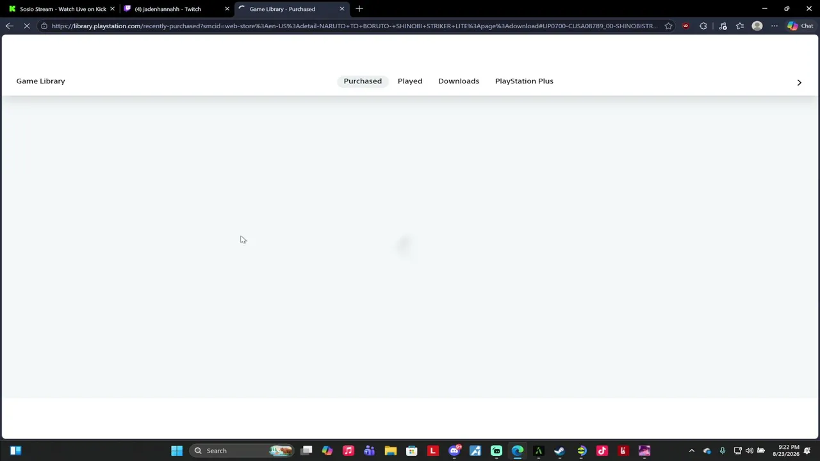Open OneDrive cloud tray icon

click(x=707, y=451)
